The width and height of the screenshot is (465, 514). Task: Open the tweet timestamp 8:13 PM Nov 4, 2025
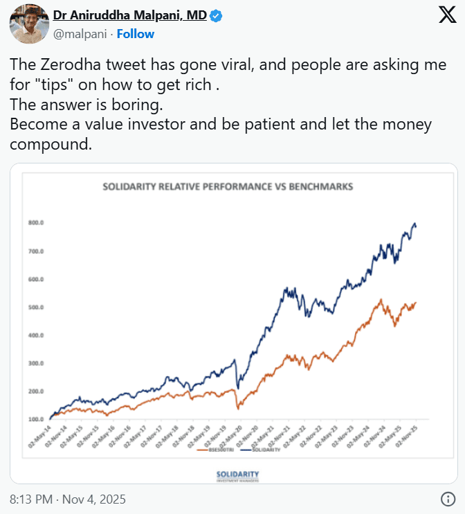tap(68, 499)
